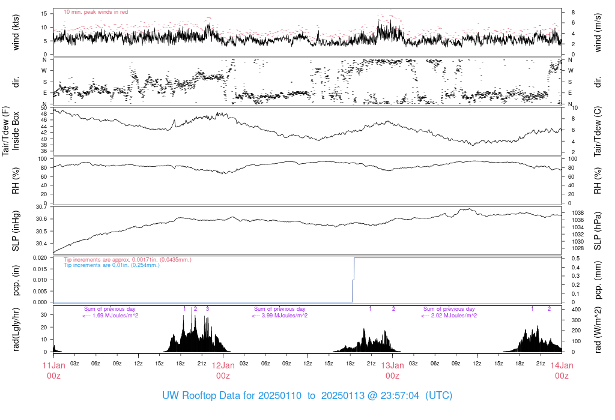Viewport: 615px width, 420px height.
Task: Click the "12Jan" date label
Action: point(223,365)
